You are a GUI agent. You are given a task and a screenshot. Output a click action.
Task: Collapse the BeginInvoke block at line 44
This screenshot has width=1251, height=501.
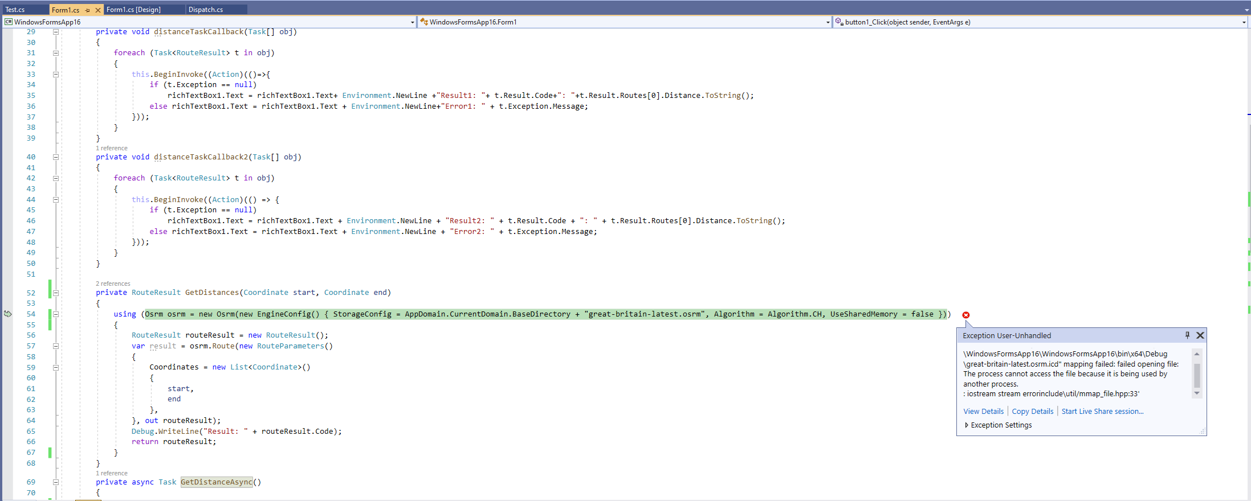point(56,200)
